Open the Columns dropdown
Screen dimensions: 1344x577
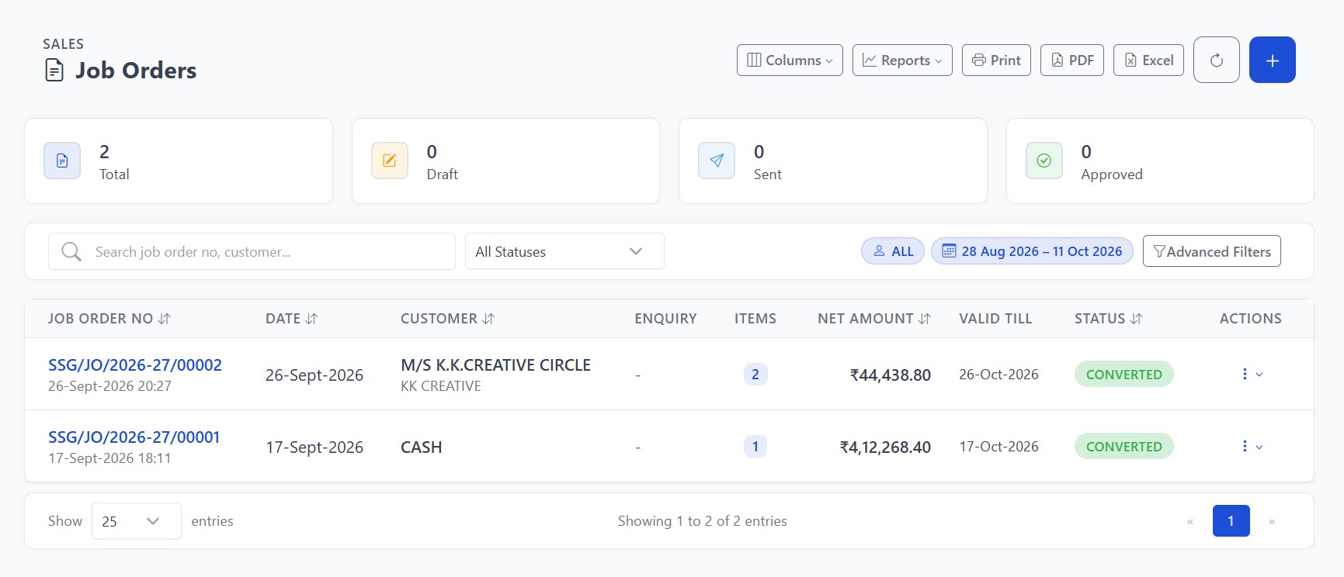tap(790, 60)
